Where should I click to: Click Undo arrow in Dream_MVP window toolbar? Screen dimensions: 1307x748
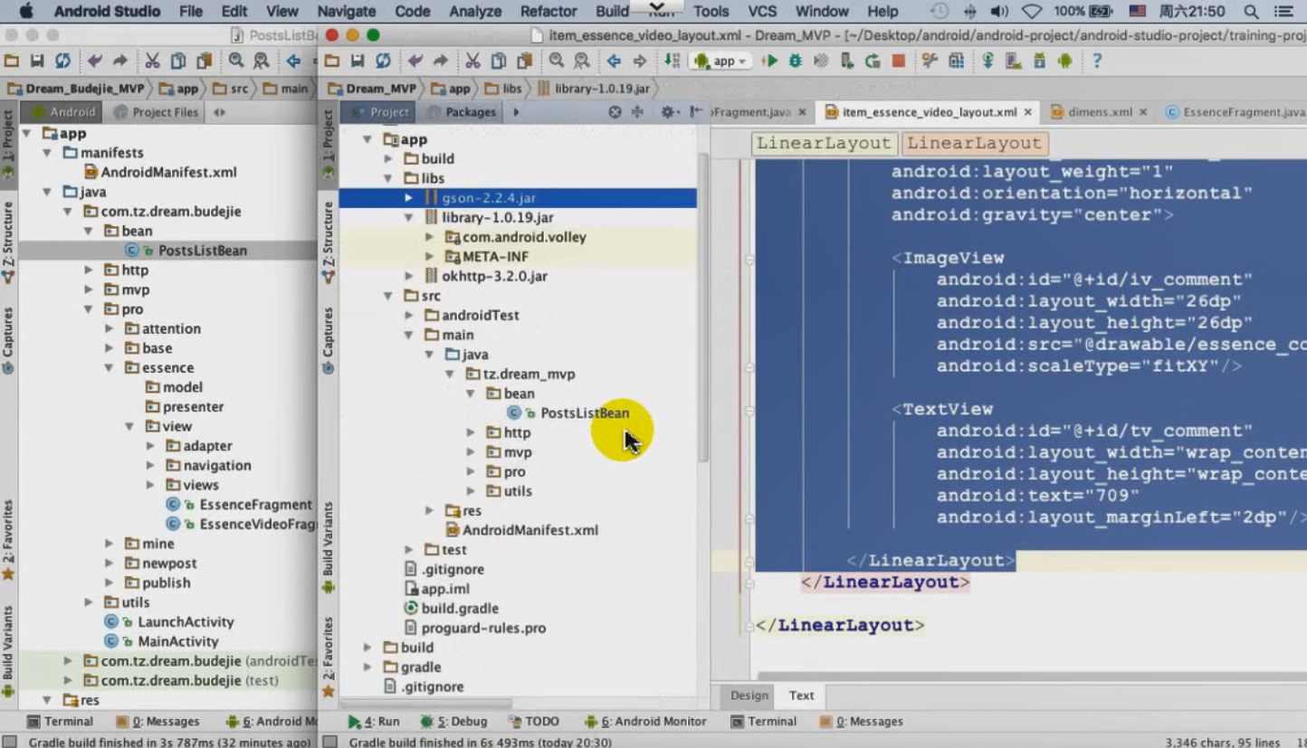pos(415,62)
